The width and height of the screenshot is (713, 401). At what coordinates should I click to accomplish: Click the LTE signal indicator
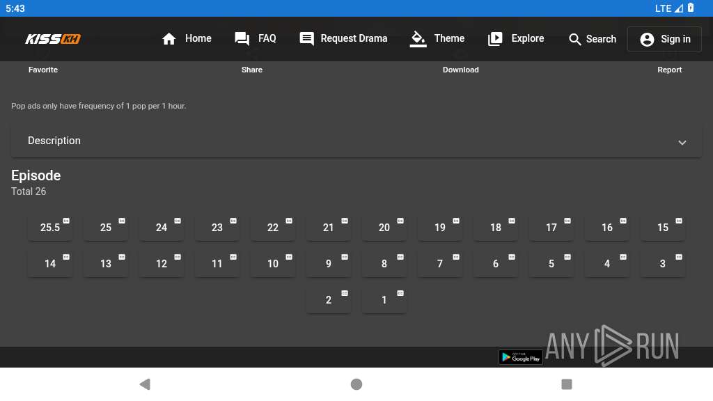click(x=669, y=8)
